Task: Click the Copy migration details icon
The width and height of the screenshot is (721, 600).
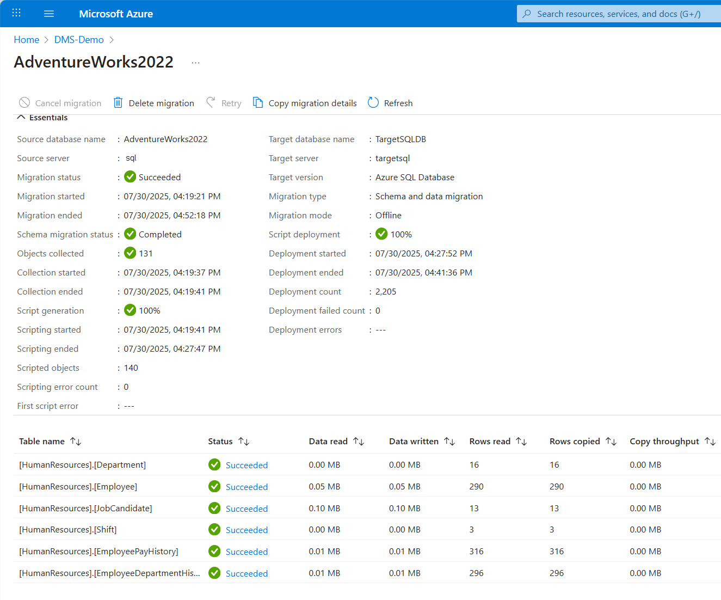Action: [258, 102]
